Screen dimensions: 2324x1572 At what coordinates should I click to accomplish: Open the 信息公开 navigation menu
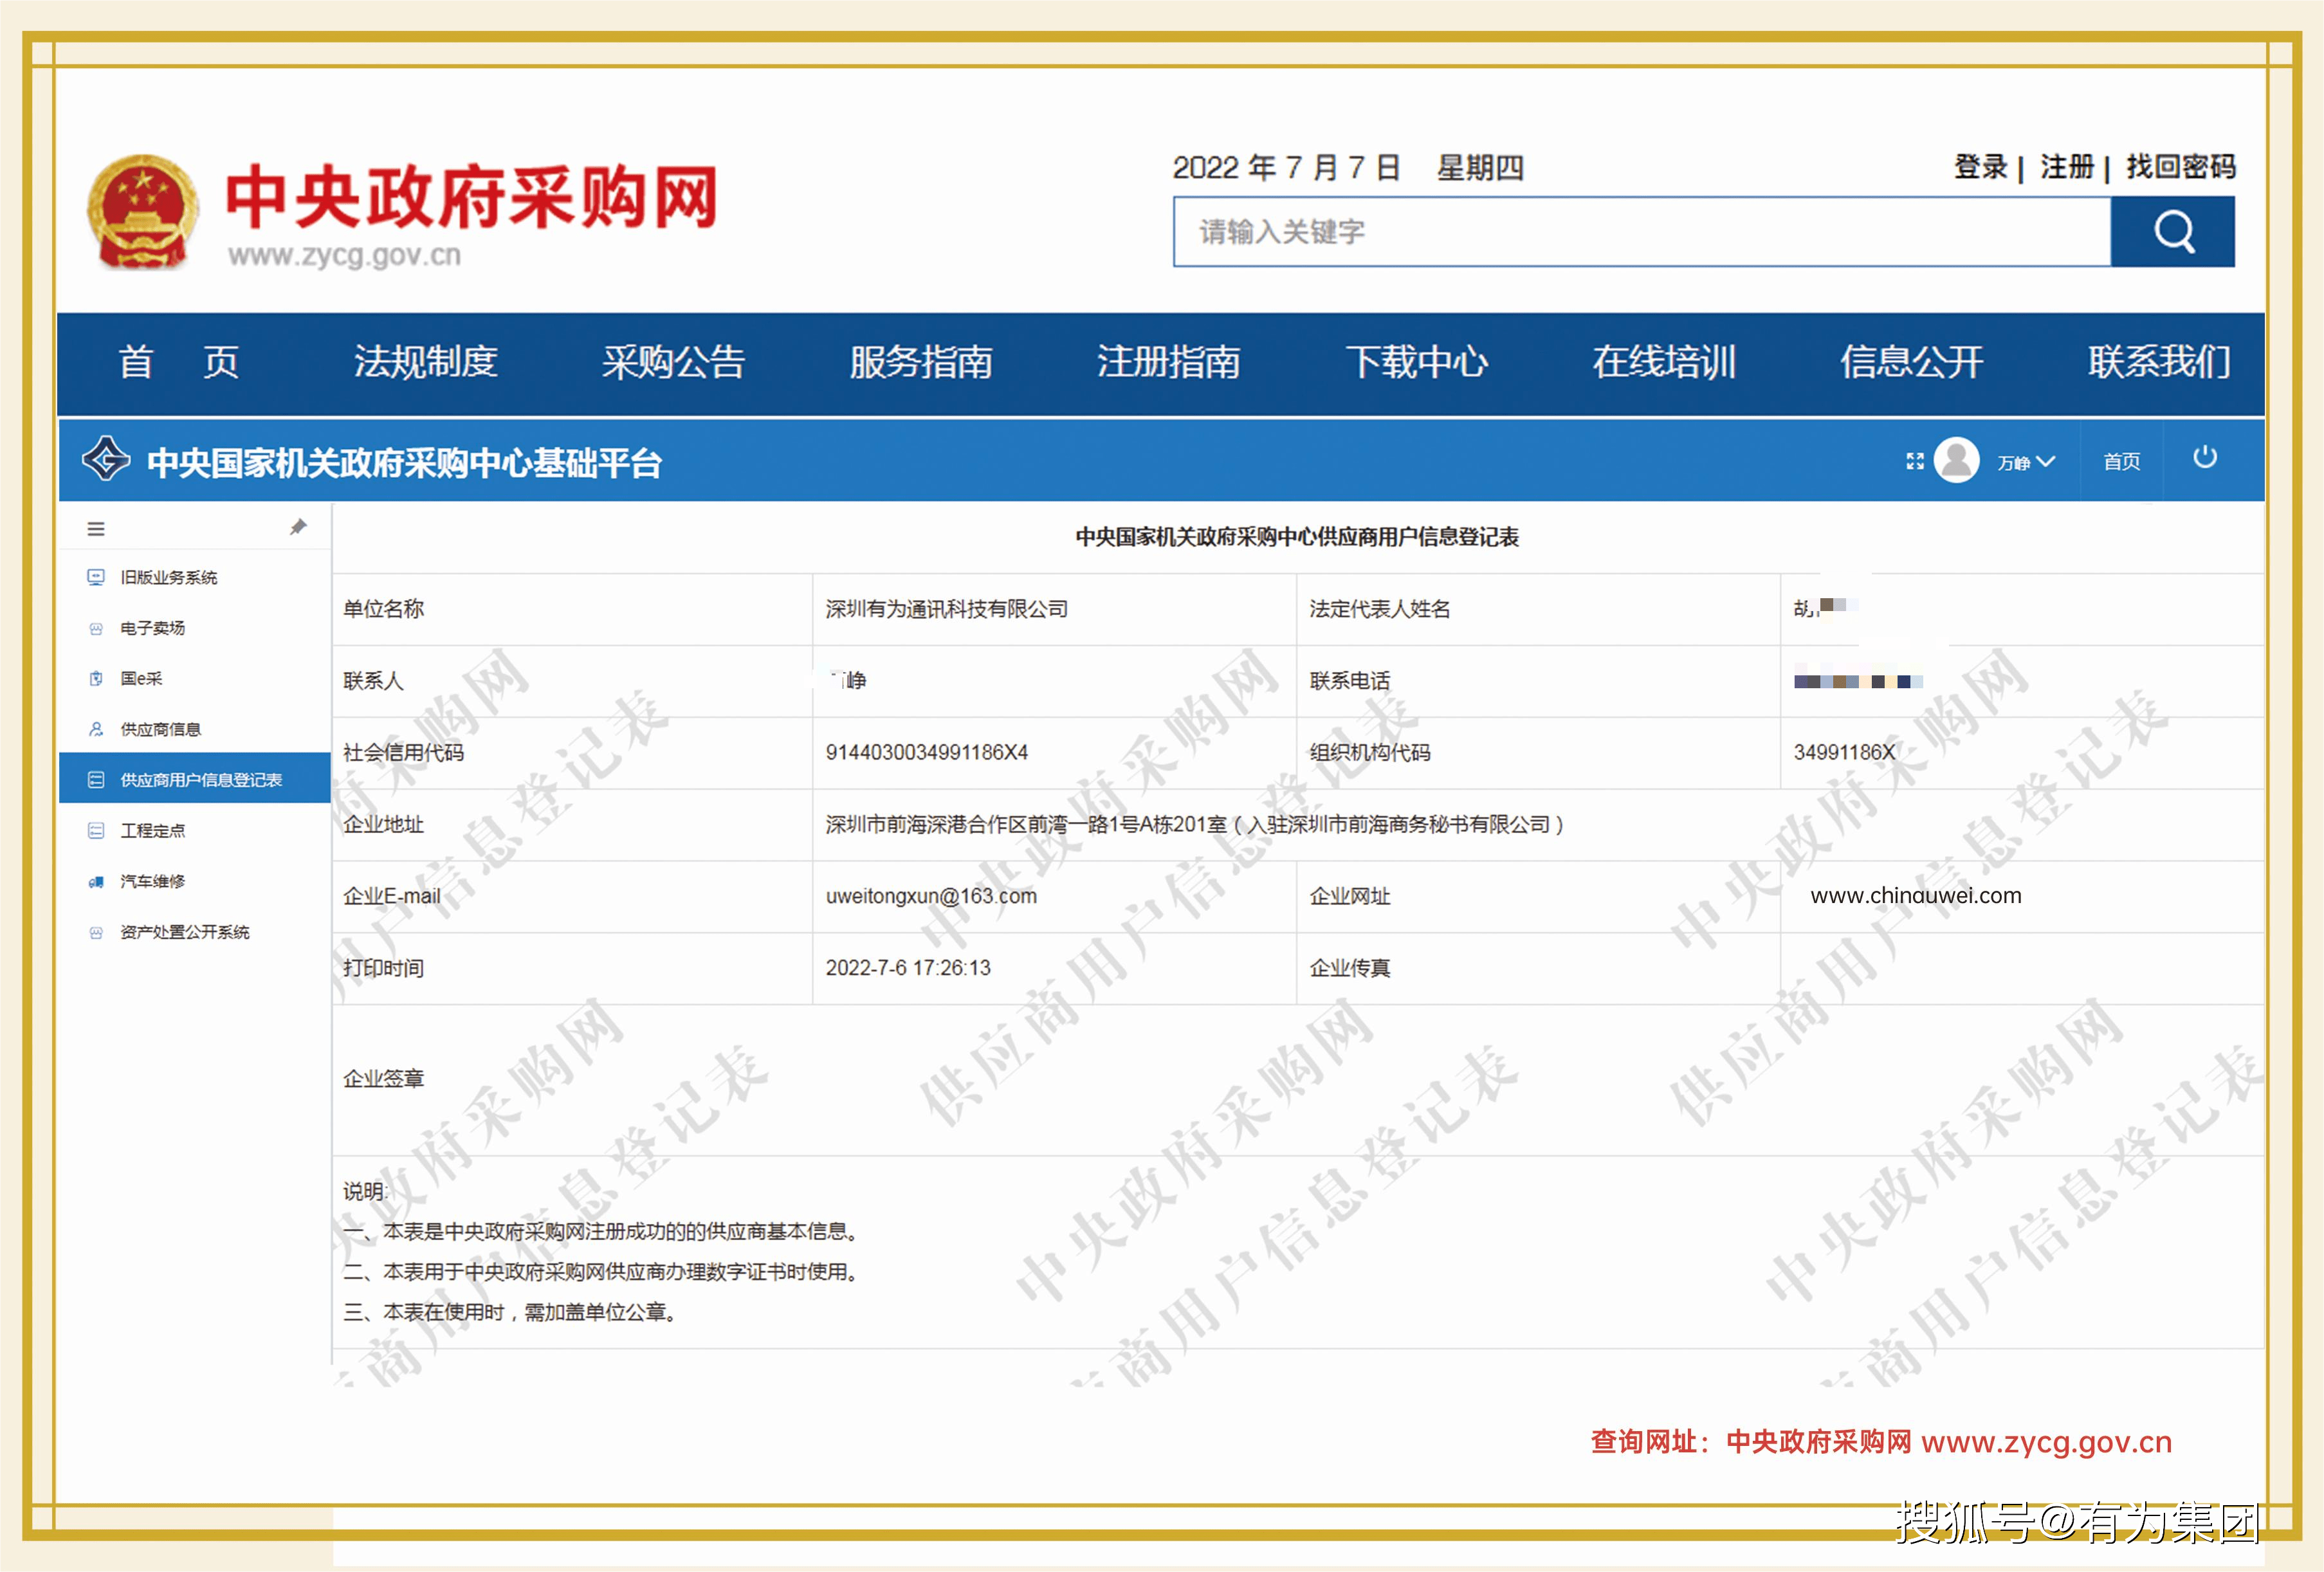click(x=1911, y=362)
